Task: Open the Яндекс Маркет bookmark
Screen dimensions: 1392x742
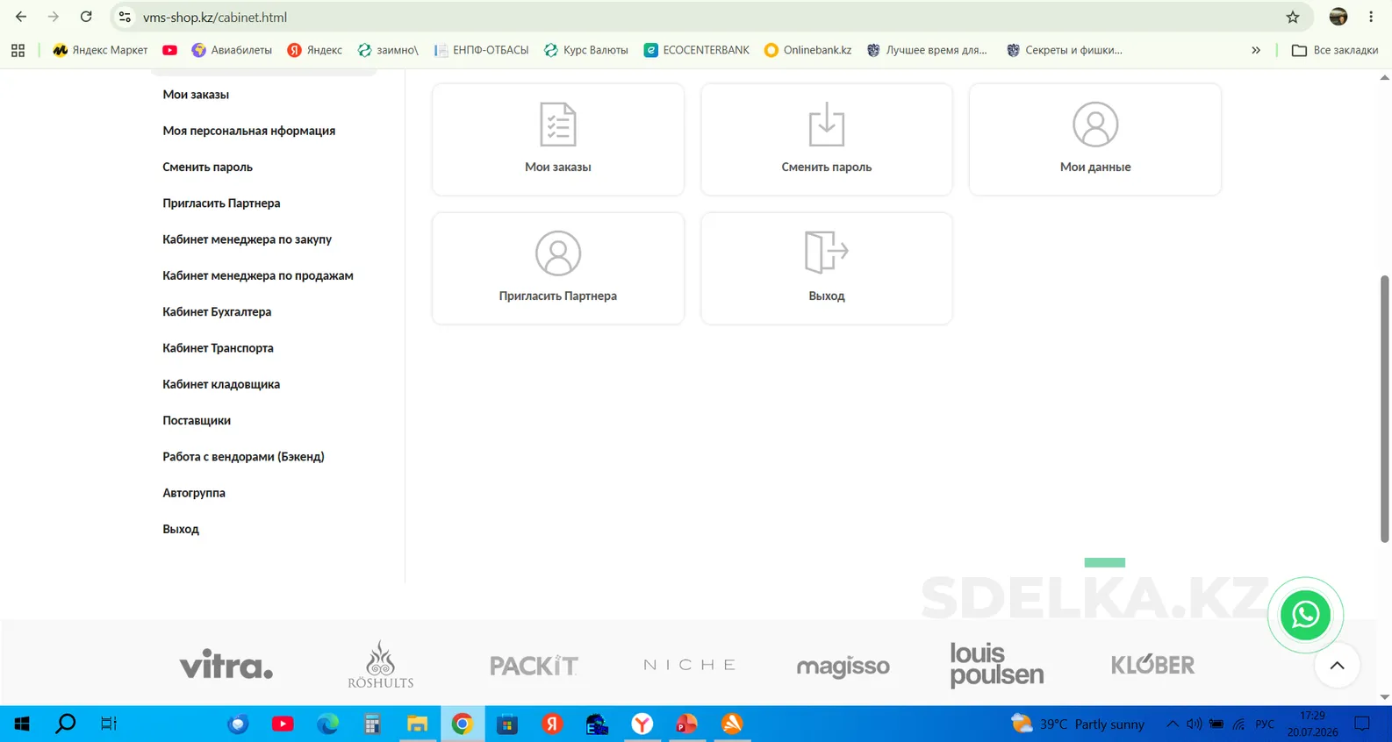Action: point(100,50)
